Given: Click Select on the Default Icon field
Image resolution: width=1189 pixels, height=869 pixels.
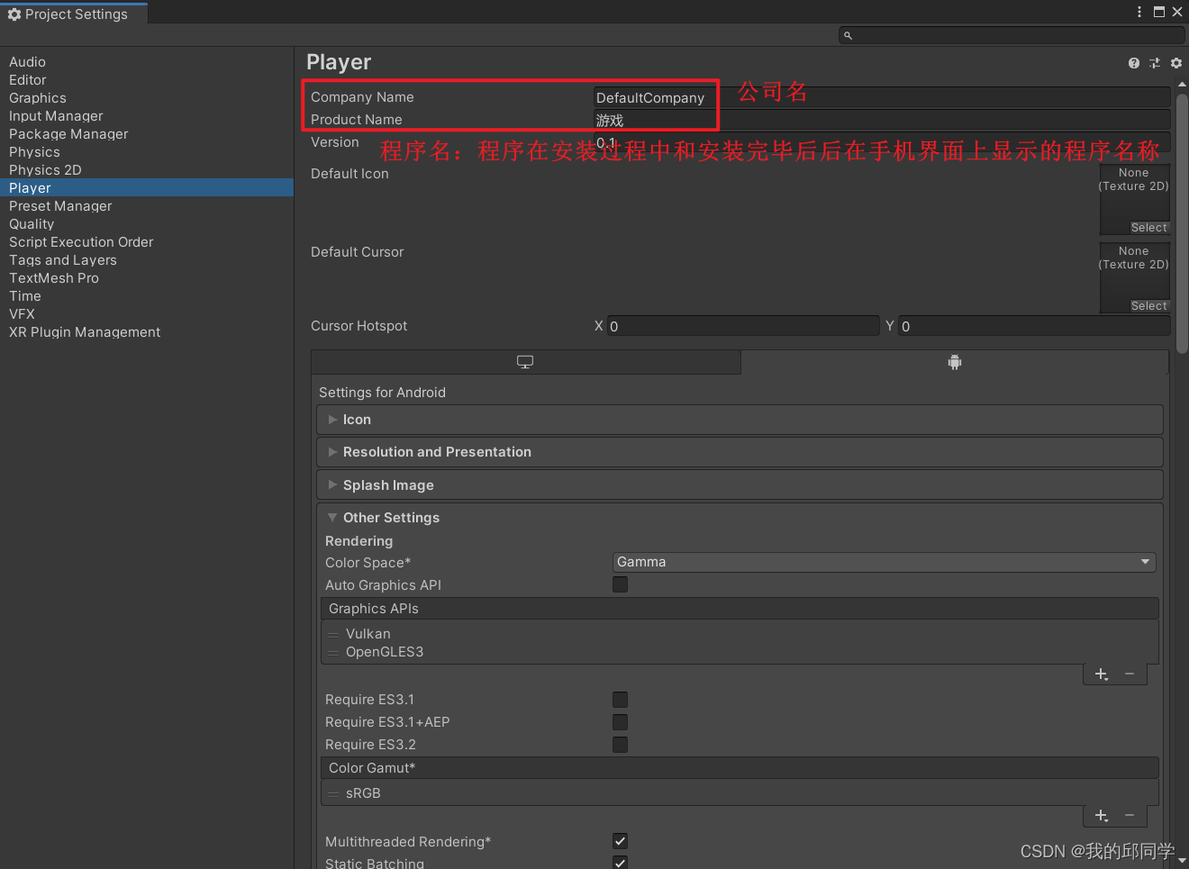Looking at the screenshot, I should (1148, 228).
